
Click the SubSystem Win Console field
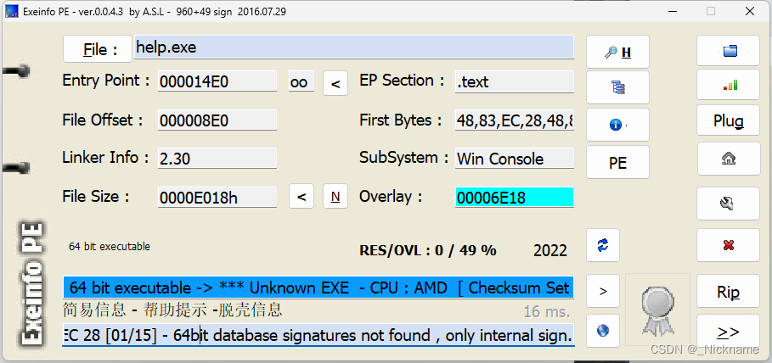tap(515, 159)
